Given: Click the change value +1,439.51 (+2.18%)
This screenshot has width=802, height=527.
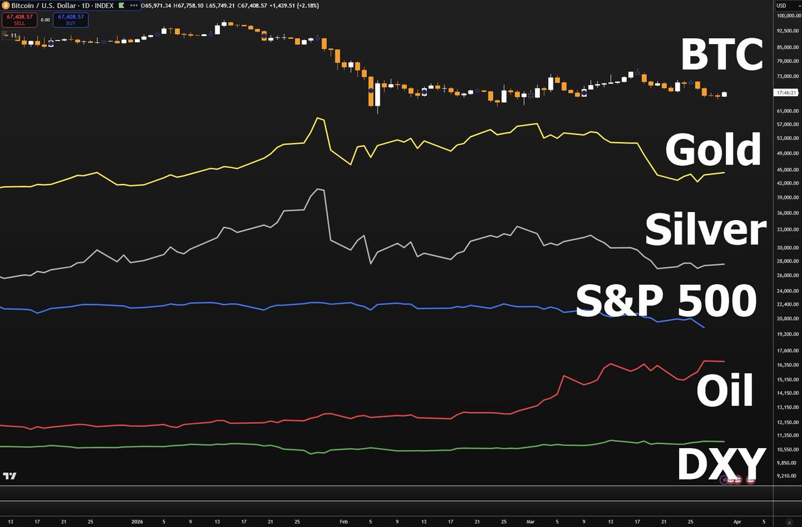Looking at the screenshot, I should (294, 5).
